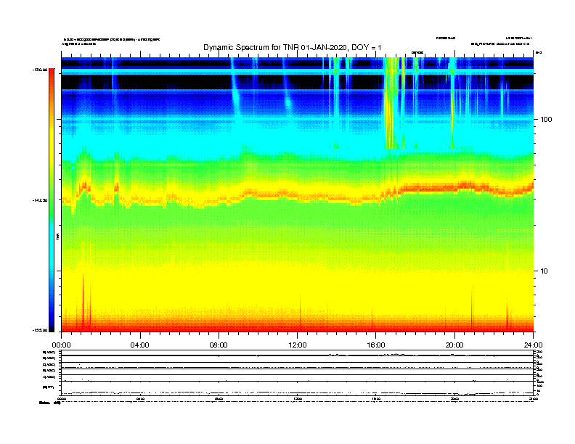The image size is (575, 444).
Task: Click the 'Dynamic Spectrum for TNR 01-JAN-2020' title
Action: coord(292,47)
